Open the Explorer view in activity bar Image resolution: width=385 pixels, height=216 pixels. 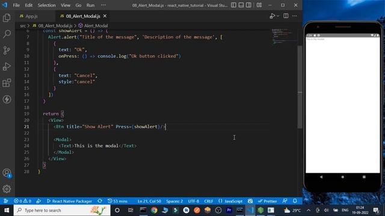pyautogui.click(x=7, y=17)
